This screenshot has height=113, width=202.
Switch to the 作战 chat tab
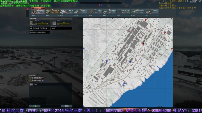(x=35, y=84)
